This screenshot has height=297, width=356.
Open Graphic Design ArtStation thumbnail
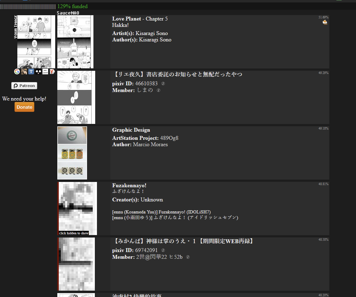pyautogui.click(x=72, y=153)
